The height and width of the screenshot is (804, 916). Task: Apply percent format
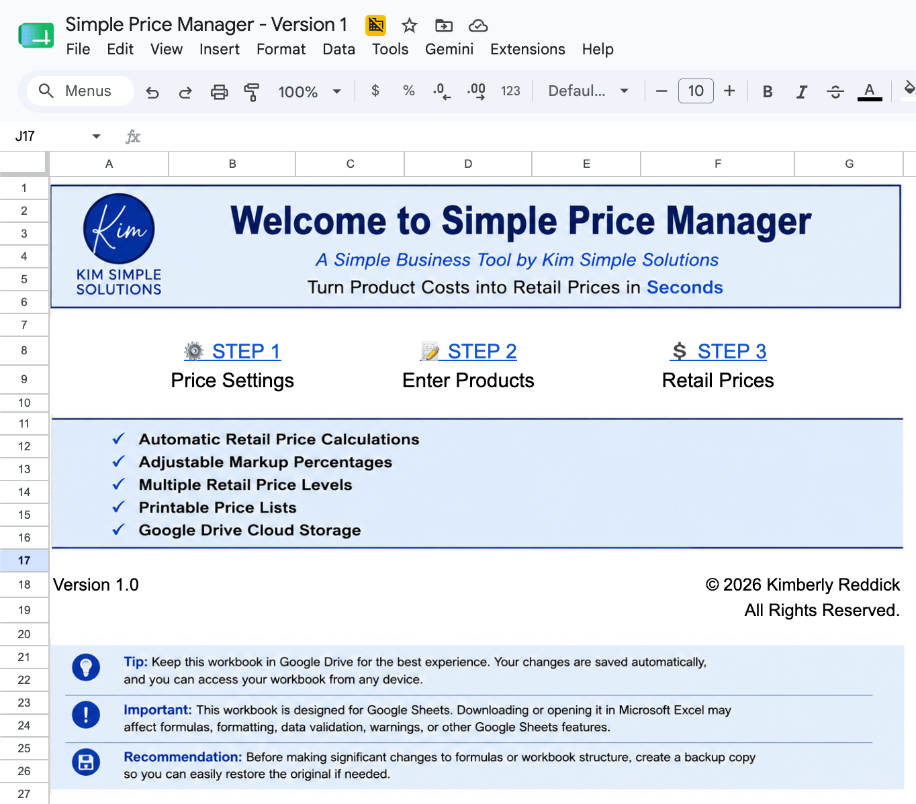point(408,91)
